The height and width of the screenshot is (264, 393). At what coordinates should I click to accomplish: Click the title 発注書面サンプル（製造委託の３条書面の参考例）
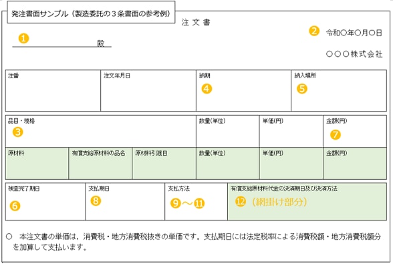pyautogui.click(x=91, y=13)
